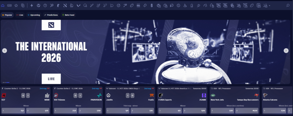This screenshot has height=116, width=293.
Task: Bet on Atlanta Falcons at 17/10
Action: click(274, 111)
